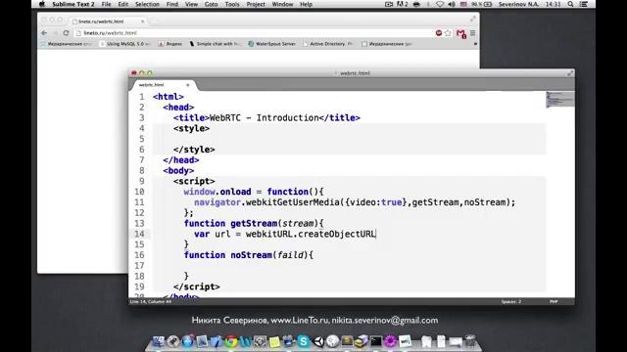
Task: Open Spotlight search magnifier
Action: pyautogui.click(x=570, y=4)
